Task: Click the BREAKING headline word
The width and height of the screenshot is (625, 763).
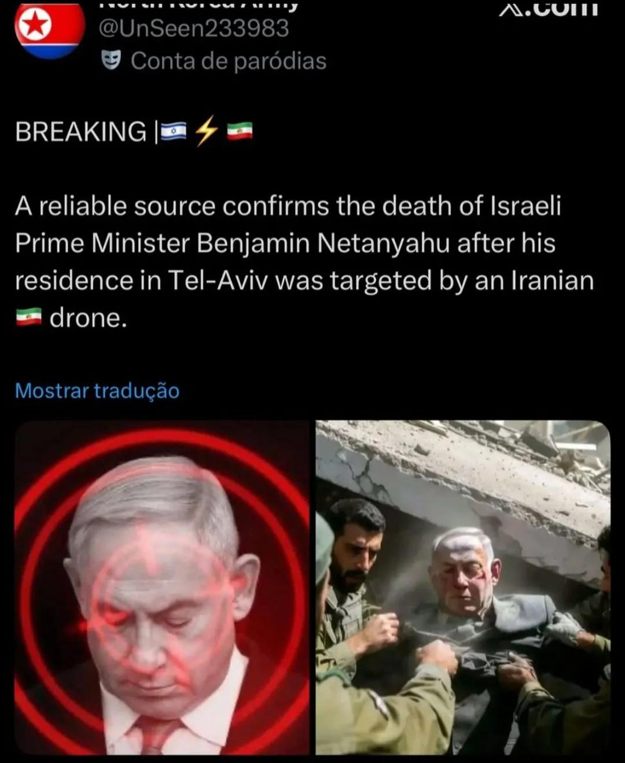Action: click(x=81, y=131)
